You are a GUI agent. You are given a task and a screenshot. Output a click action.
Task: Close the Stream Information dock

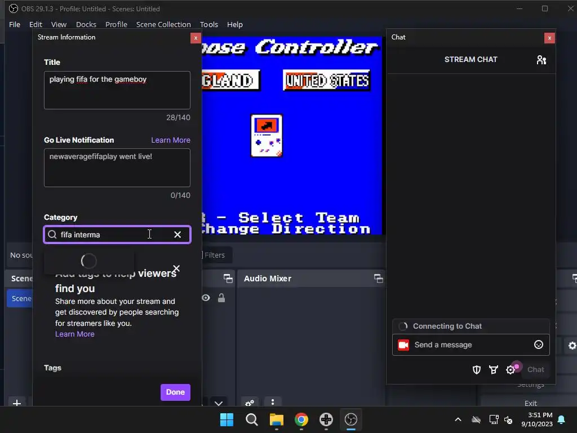[196, 38]
